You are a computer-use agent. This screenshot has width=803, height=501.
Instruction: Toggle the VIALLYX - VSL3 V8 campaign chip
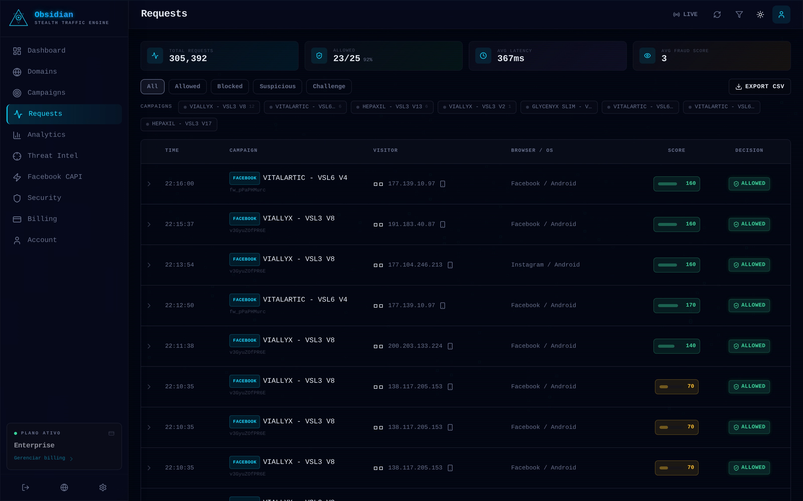point(219,107)
